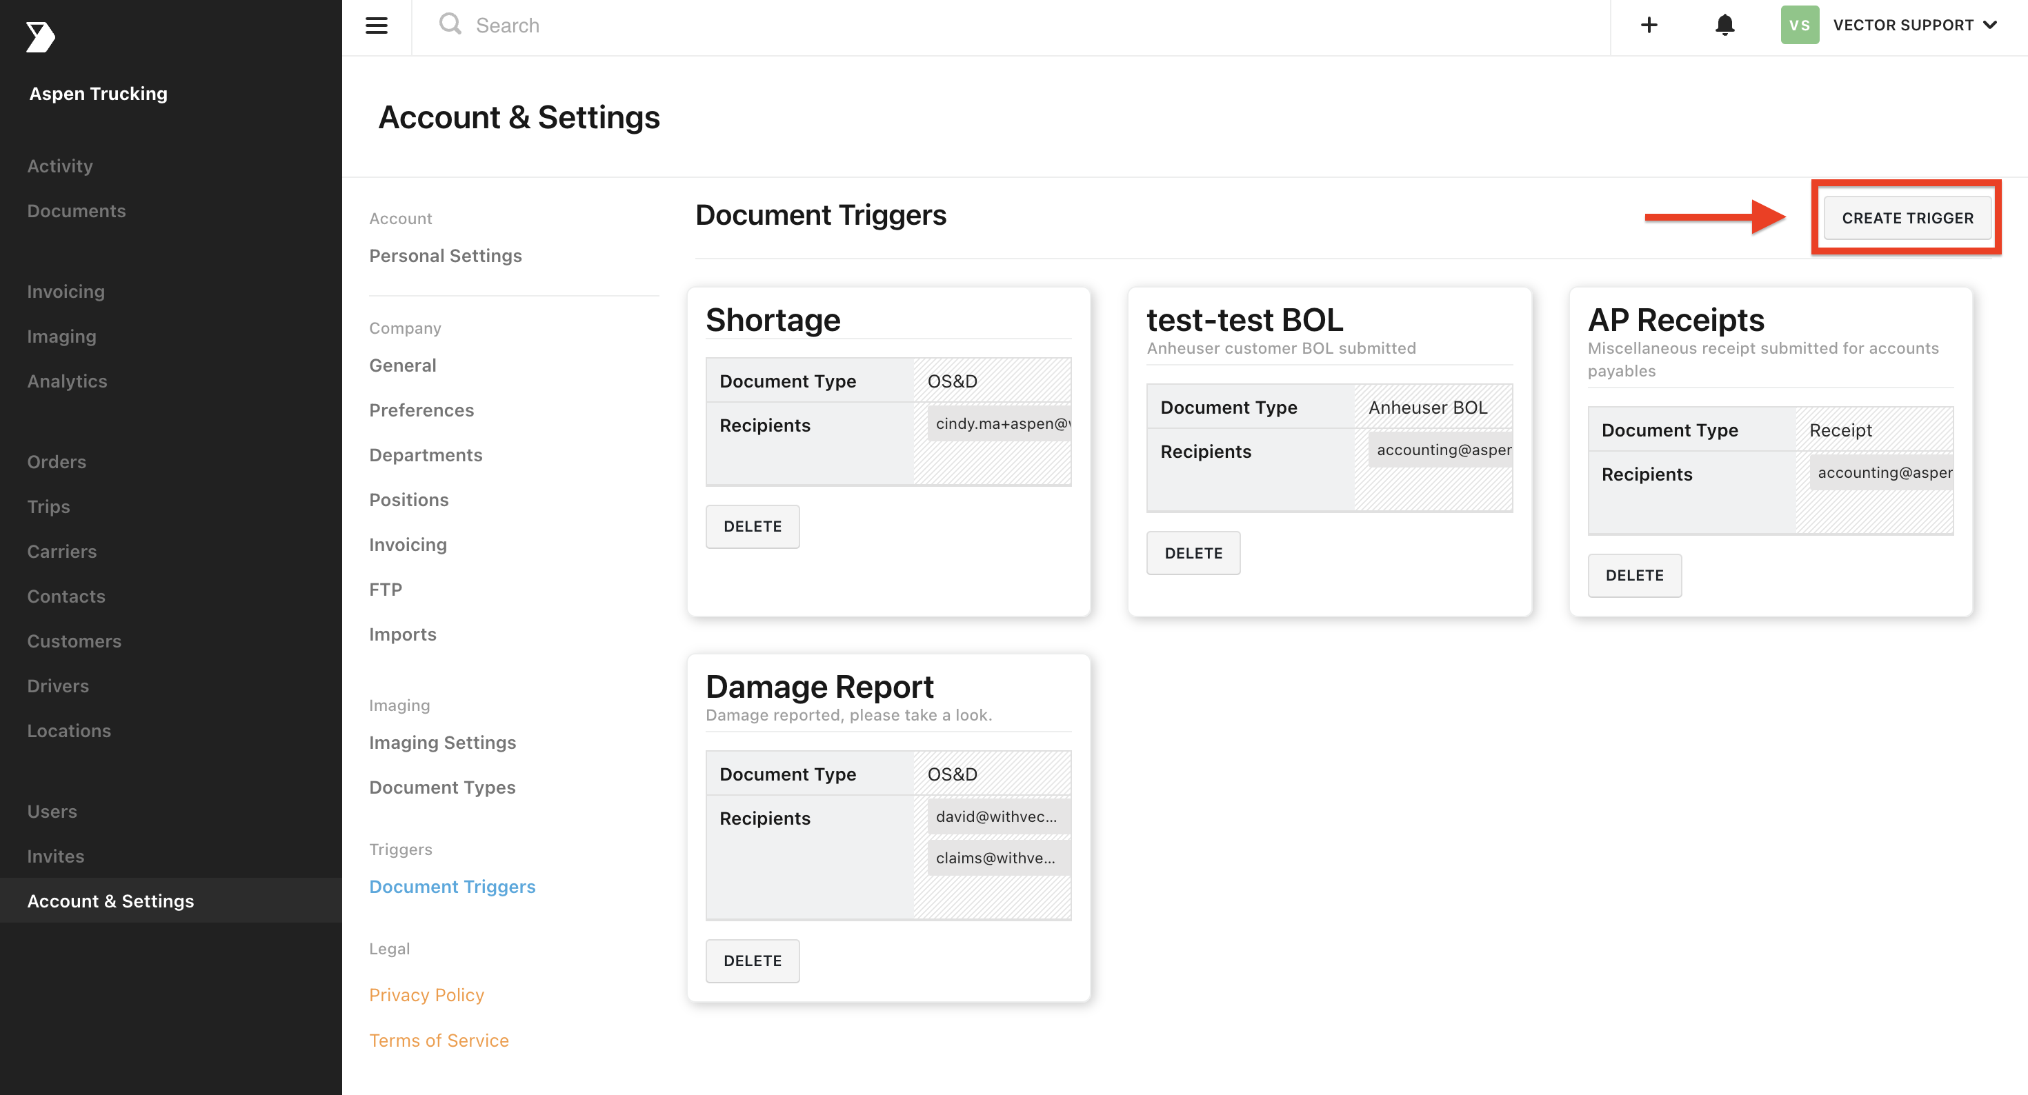Open Invoicing under Company settings
The height and width of the screenshot is (1095, 2028).
408,545
